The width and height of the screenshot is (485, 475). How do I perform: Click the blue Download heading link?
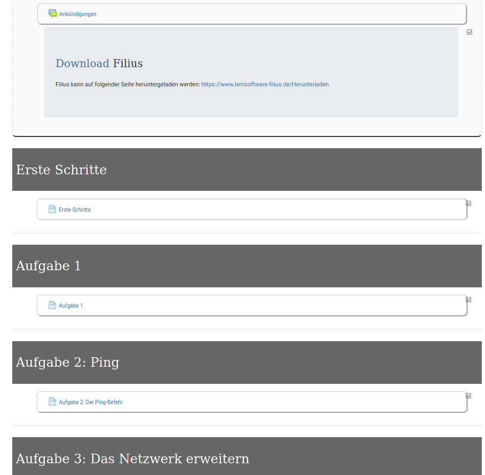coord(82,63)
